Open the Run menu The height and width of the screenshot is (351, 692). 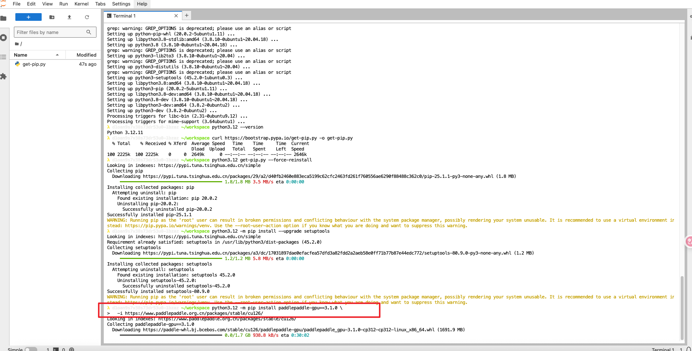64,4
